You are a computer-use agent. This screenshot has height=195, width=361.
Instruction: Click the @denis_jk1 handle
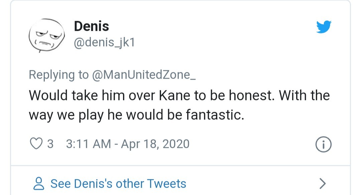105,43
